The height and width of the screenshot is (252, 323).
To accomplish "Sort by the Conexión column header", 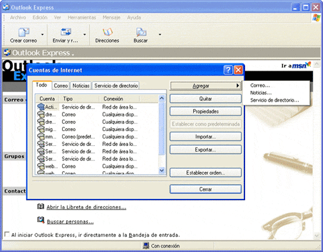I will point(119,99).
